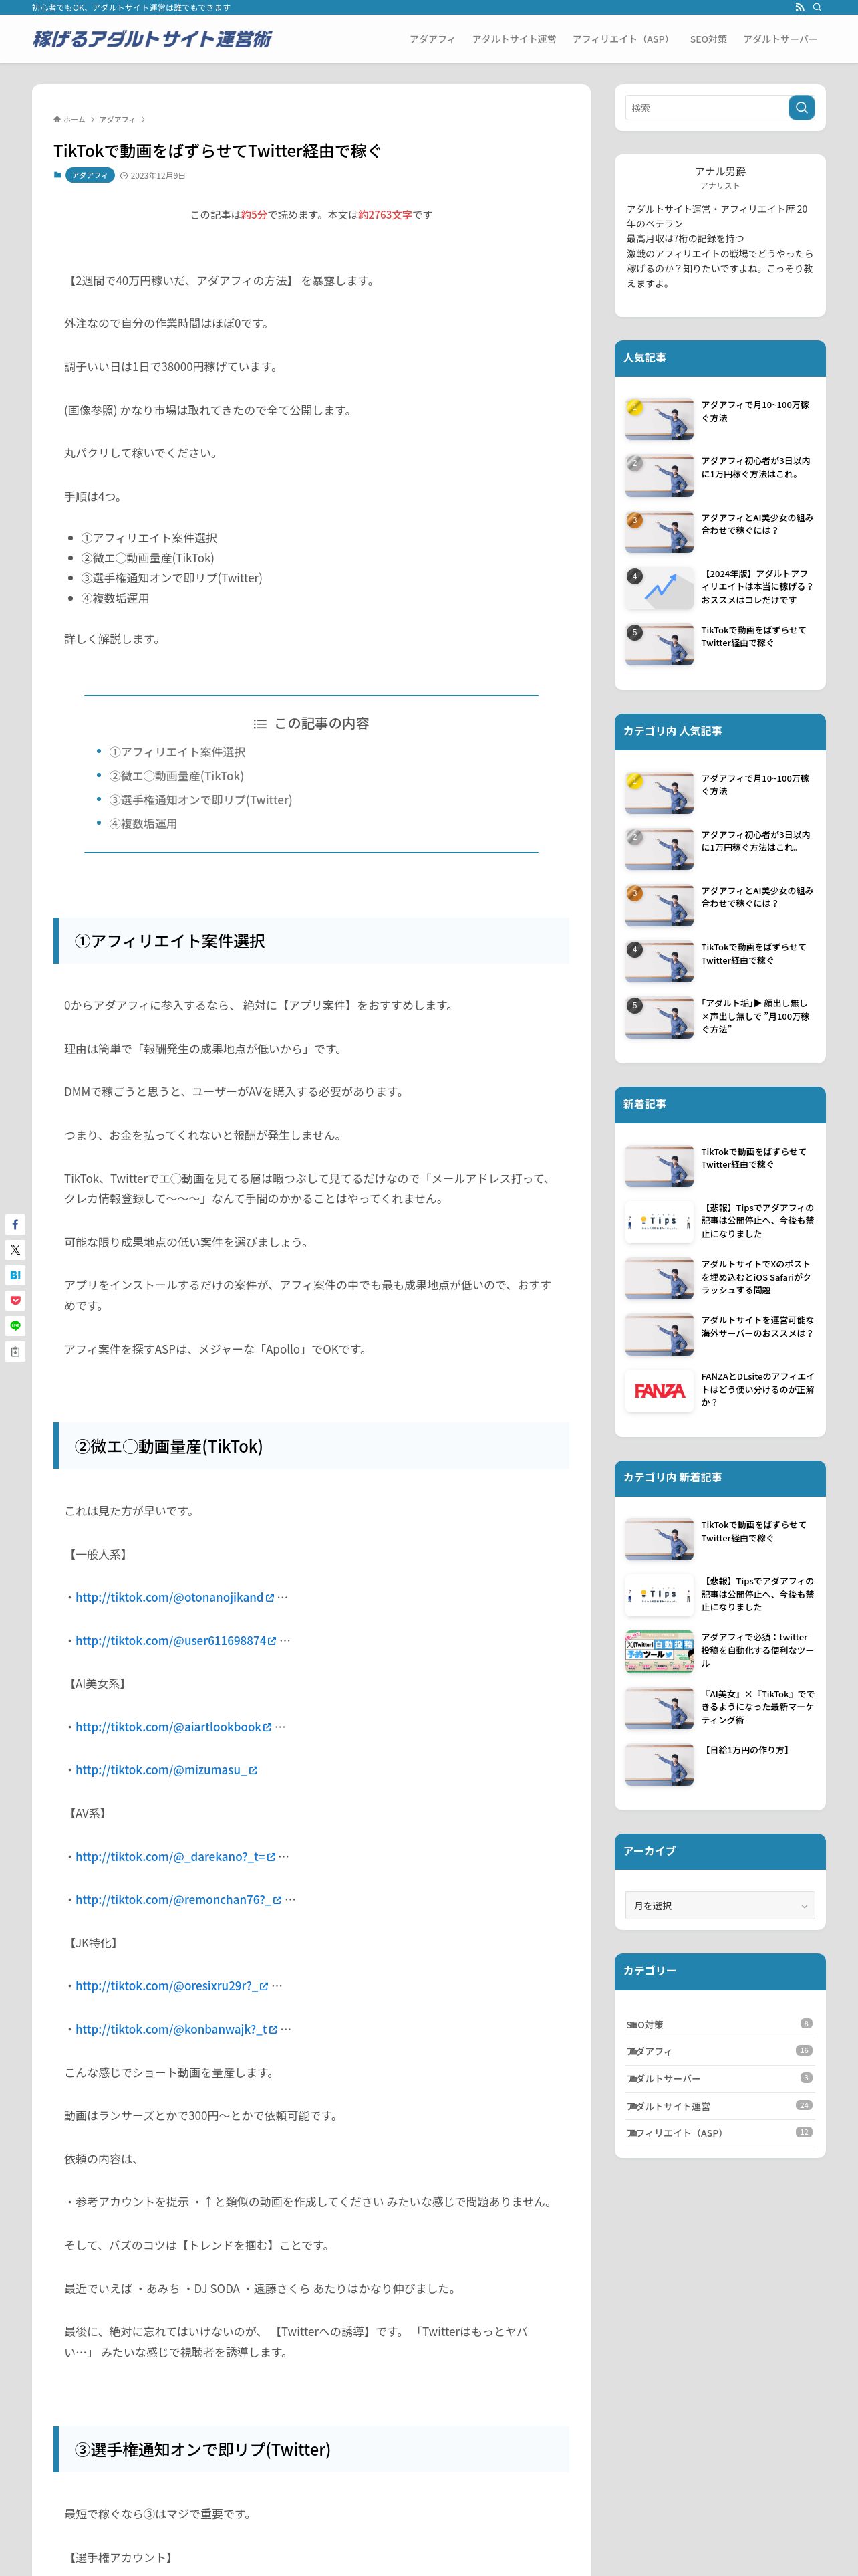
Task: Click inside the 検索 search field
Action: [706, 108]
